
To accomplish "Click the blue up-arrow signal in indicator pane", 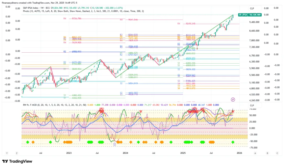I will (x=115, y=144).
